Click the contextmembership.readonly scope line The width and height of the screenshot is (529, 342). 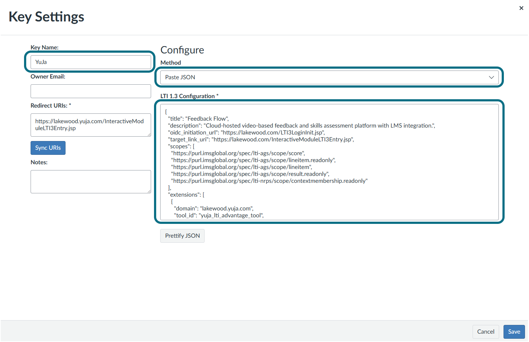click(269, 181)
